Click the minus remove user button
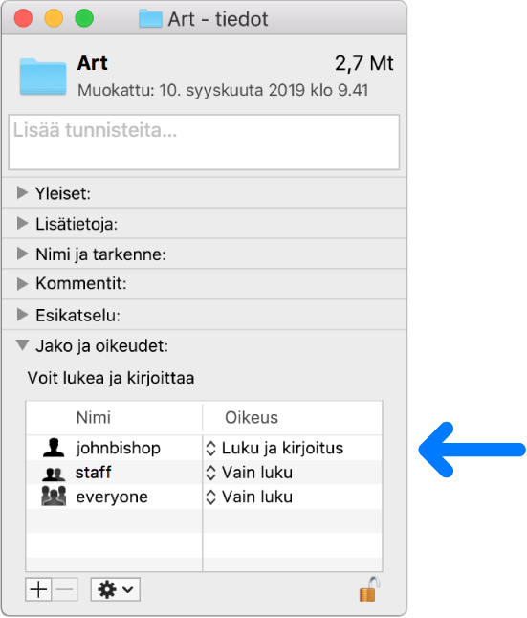527x618 pixels. 64,589
